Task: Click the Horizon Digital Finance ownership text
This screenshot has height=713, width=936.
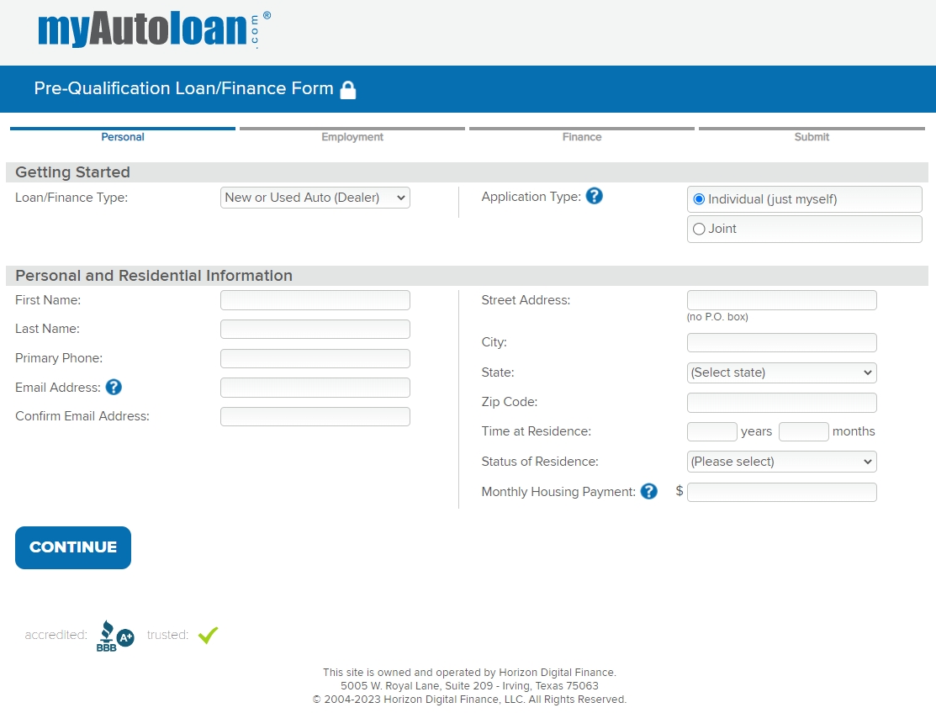Action: 469,673
